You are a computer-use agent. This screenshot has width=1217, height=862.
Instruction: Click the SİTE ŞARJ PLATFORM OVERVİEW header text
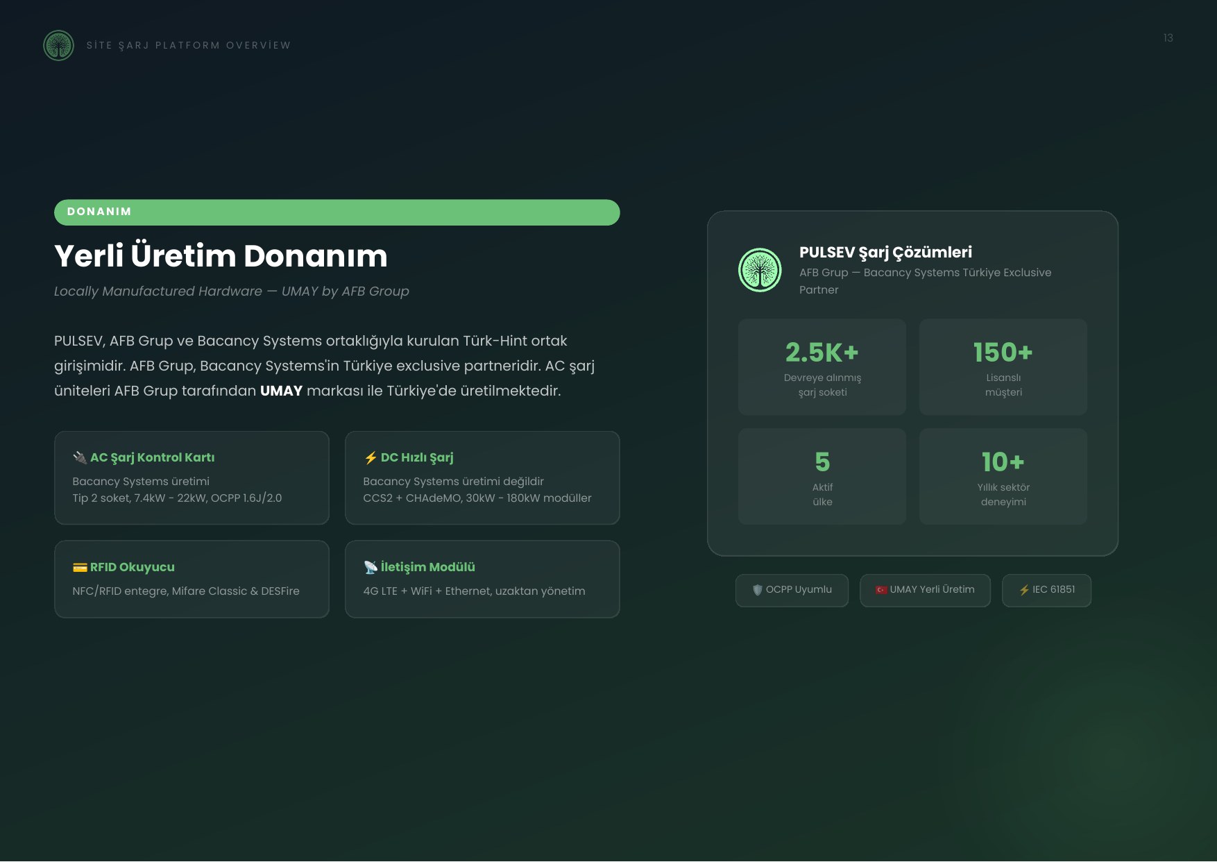click(189, 46)
